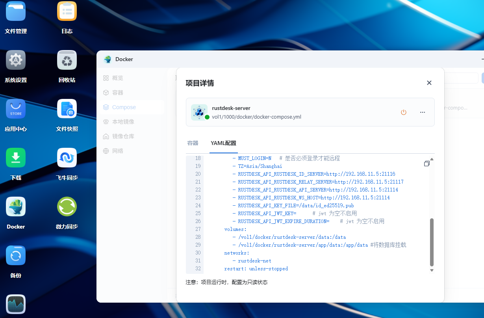Screen dimensions: 484x318
Task: Open 文件快照 desktop icon
Action: tap(67, 109)
